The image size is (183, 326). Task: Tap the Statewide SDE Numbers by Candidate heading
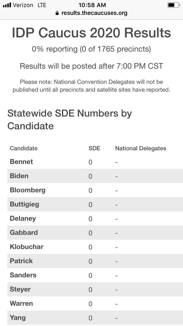[x=70, y=120]
